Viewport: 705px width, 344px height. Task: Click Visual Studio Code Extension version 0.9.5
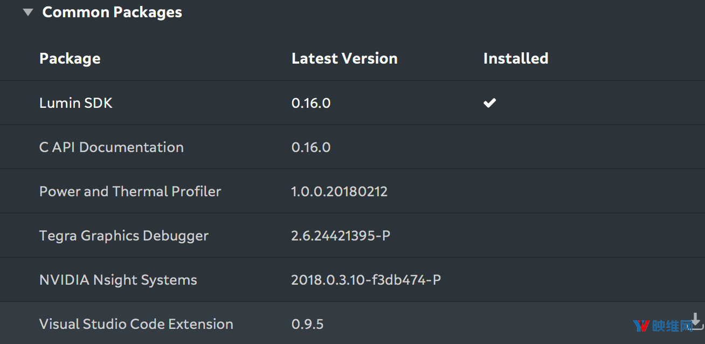coord(308,324)
